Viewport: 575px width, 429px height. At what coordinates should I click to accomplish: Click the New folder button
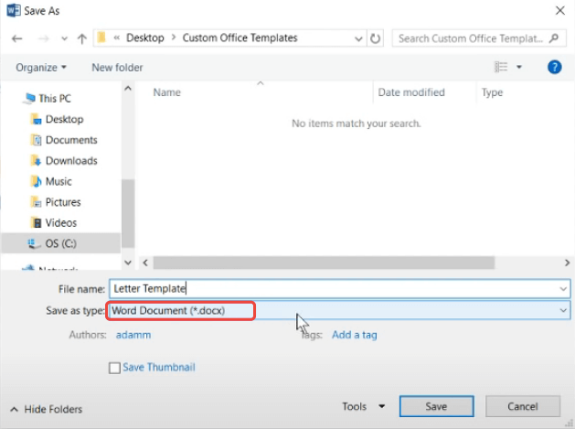click(117, 68)
